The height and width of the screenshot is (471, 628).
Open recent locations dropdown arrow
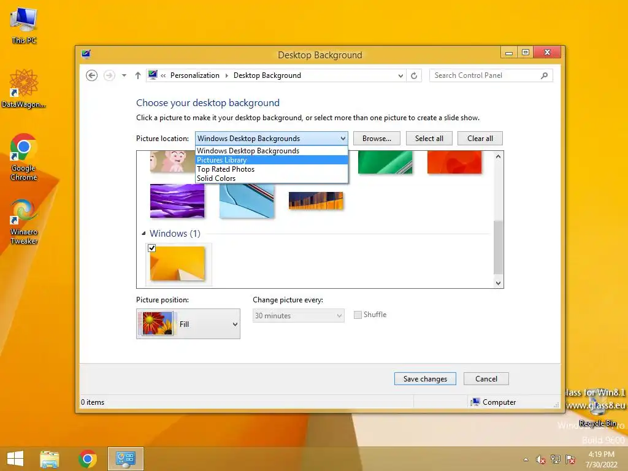click(124, 75)
